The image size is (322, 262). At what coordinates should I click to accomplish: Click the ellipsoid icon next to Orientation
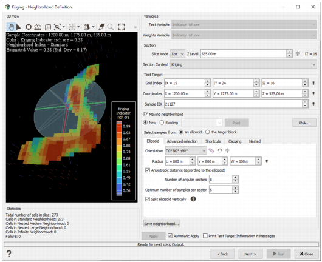point(211,150)
